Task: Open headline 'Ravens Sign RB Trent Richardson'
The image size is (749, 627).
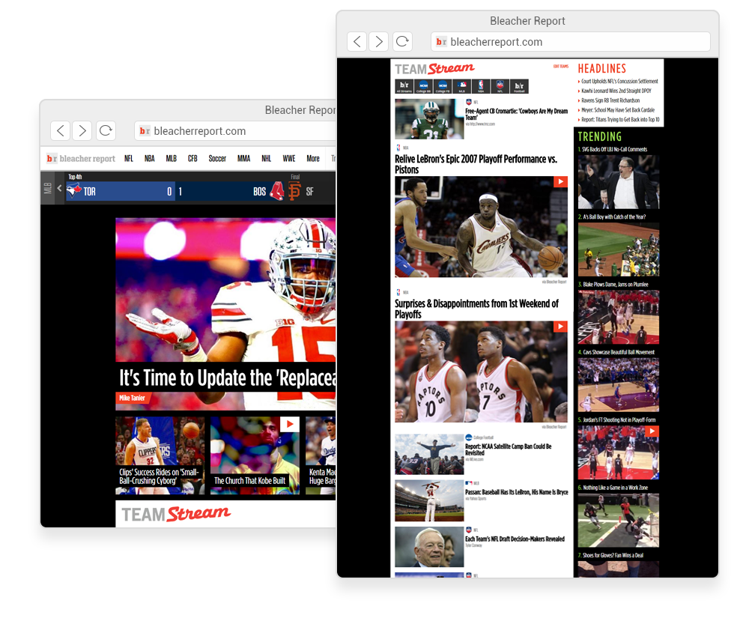Action: [x=610, y=100]
